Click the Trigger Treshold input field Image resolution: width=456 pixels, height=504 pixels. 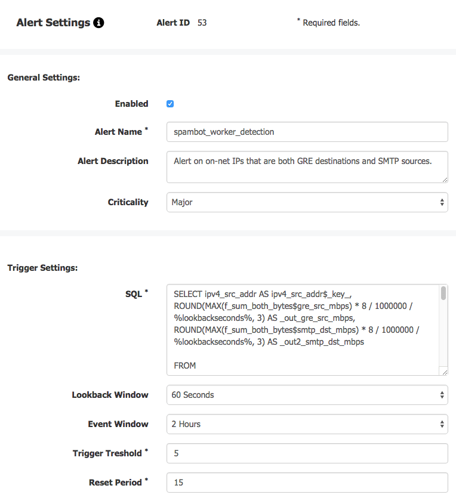pos(307,453)
